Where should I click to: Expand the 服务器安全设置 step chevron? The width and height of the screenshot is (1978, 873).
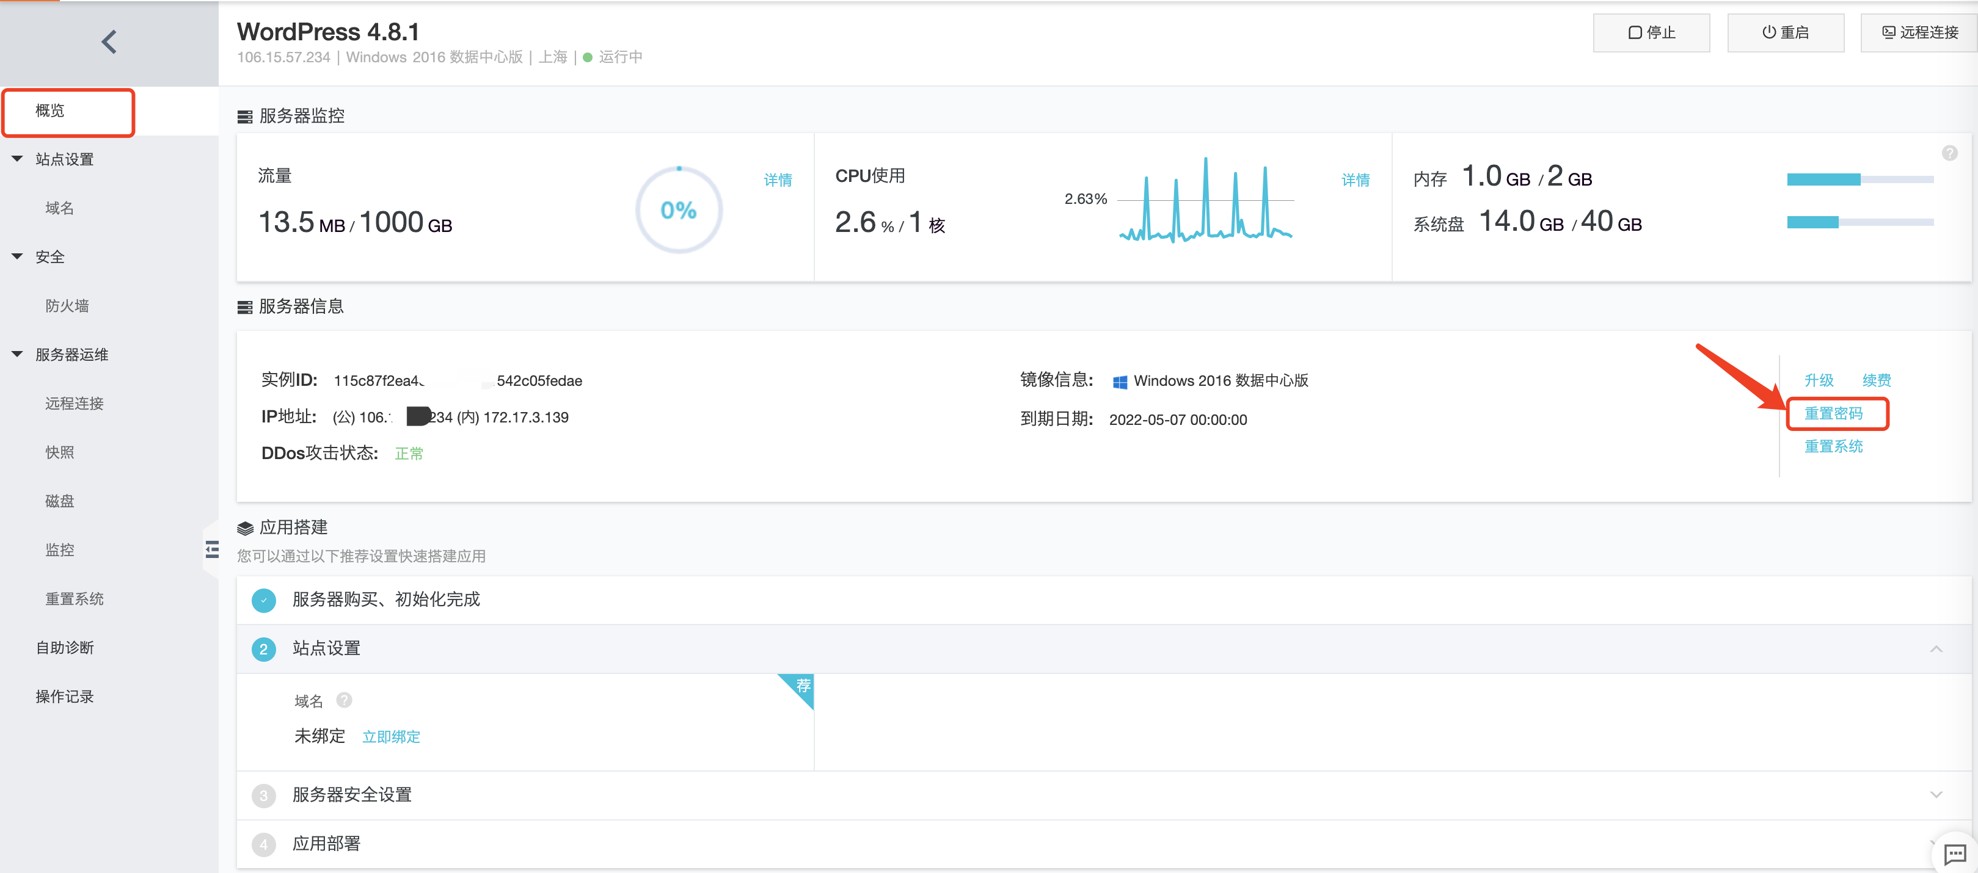pyautogui.click(x=1936, y=795)
